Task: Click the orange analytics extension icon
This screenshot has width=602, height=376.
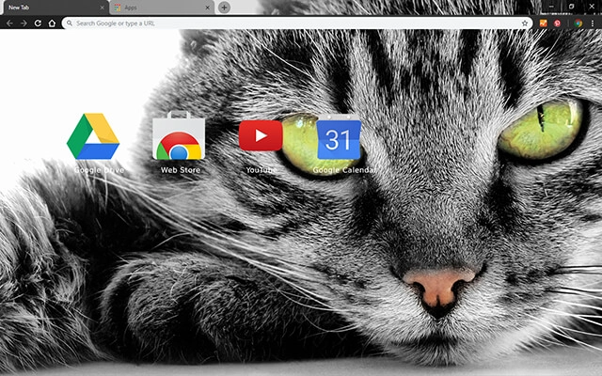Action: [x=544, y=23]
